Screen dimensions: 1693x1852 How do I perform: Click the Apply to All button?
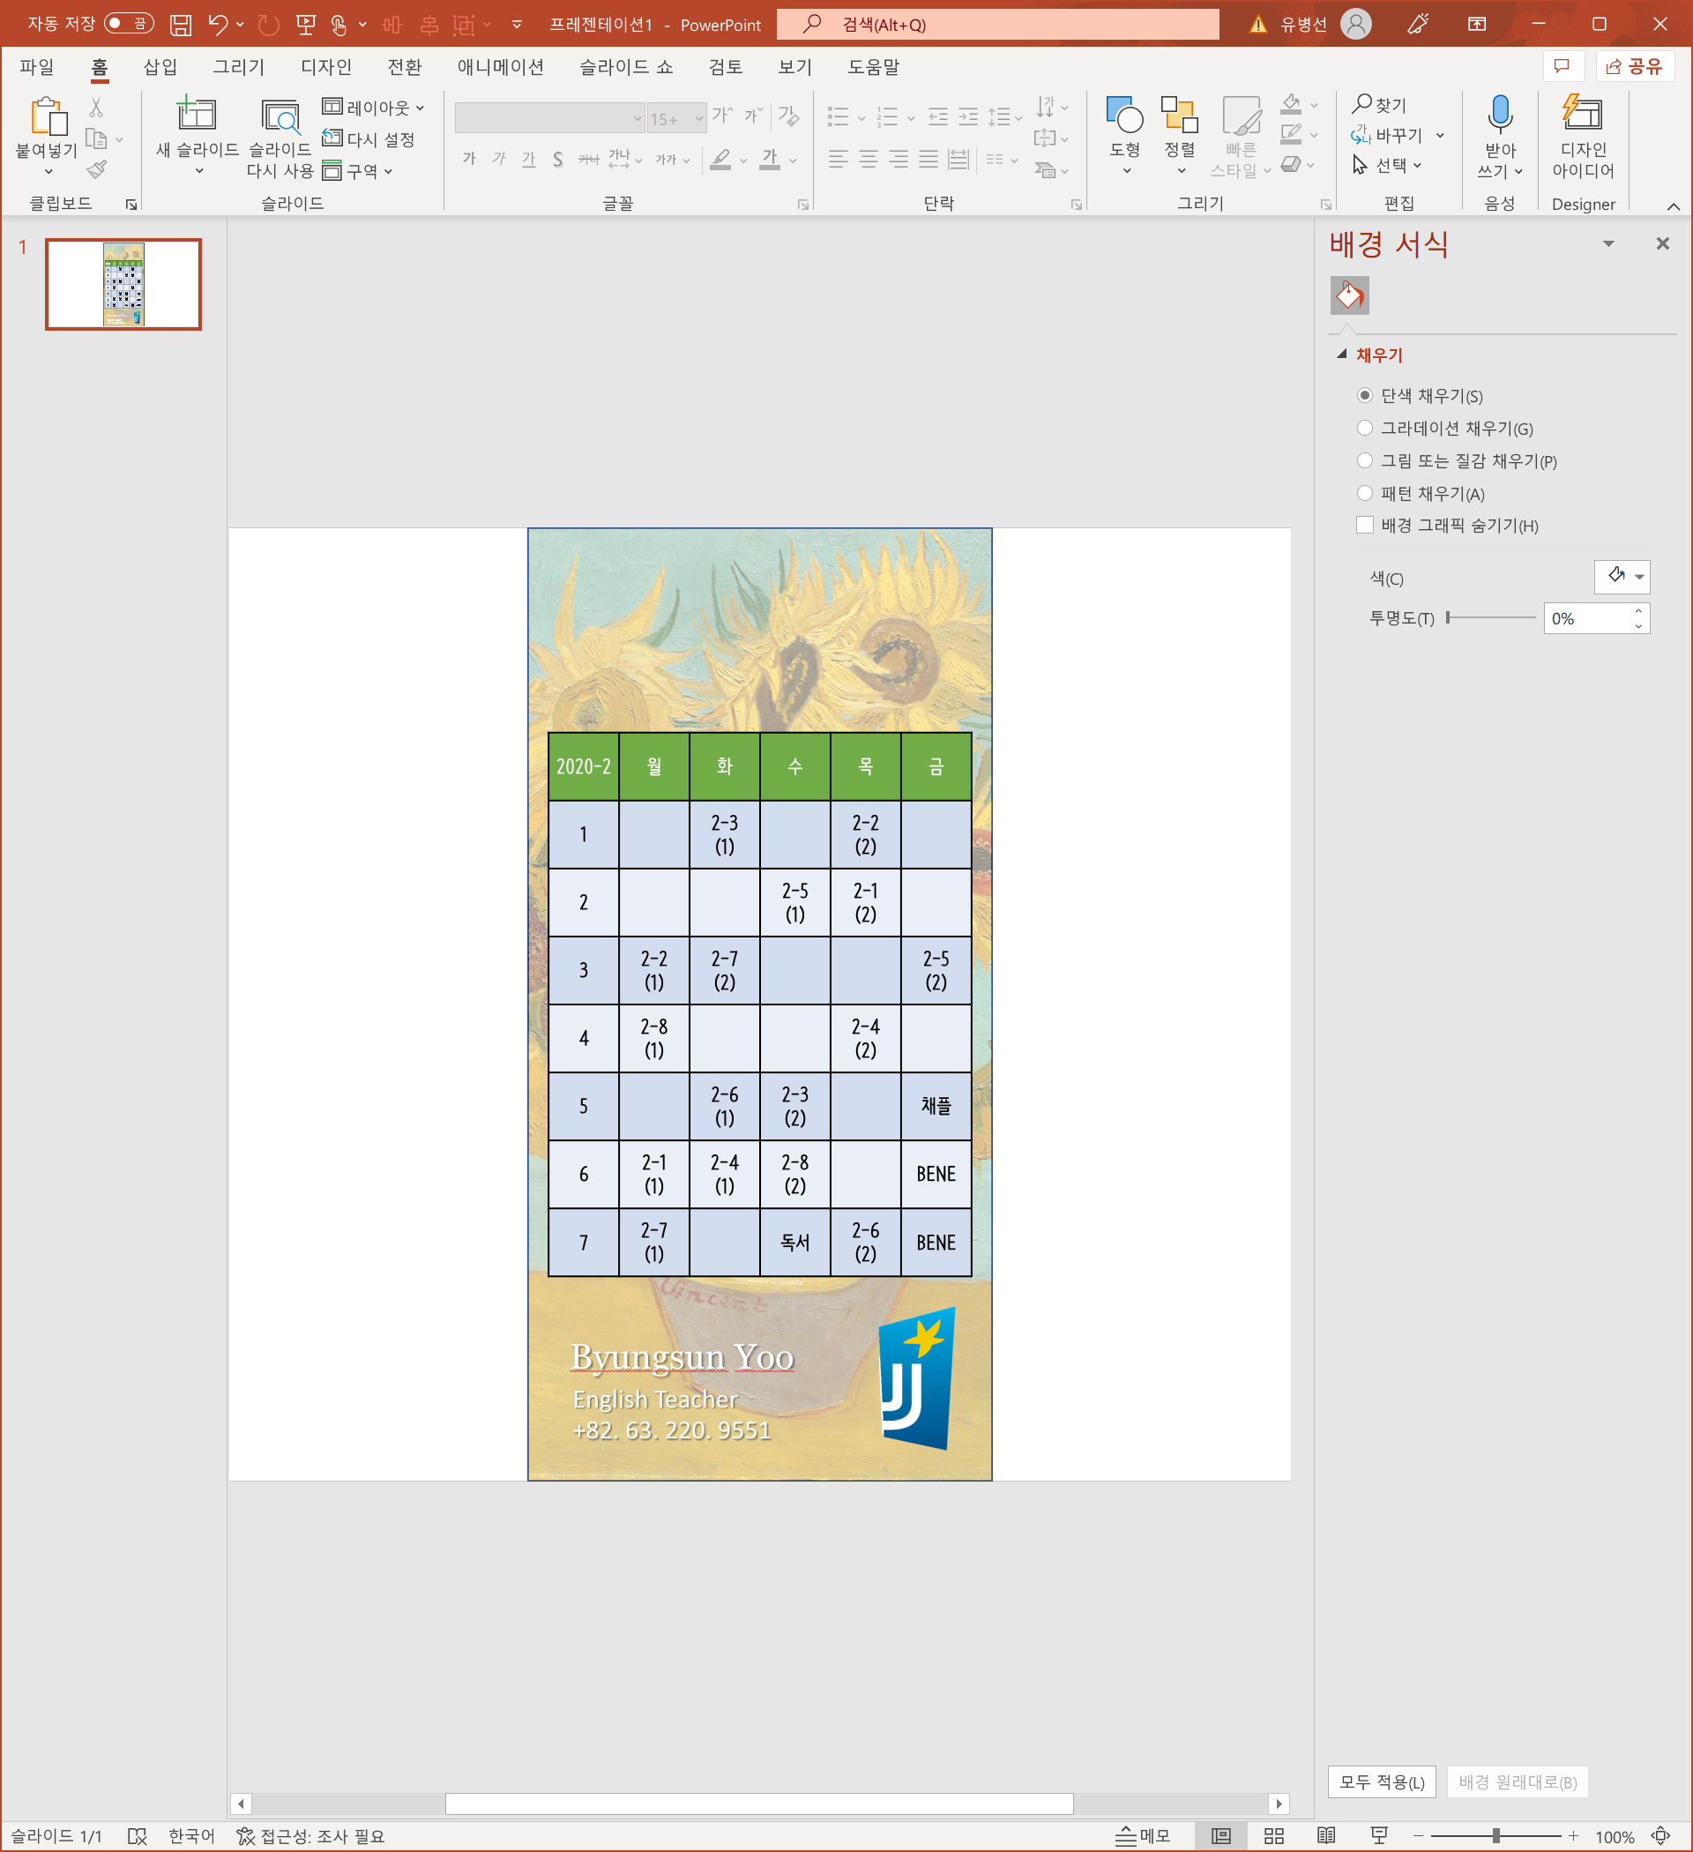pos(1381,1782)
